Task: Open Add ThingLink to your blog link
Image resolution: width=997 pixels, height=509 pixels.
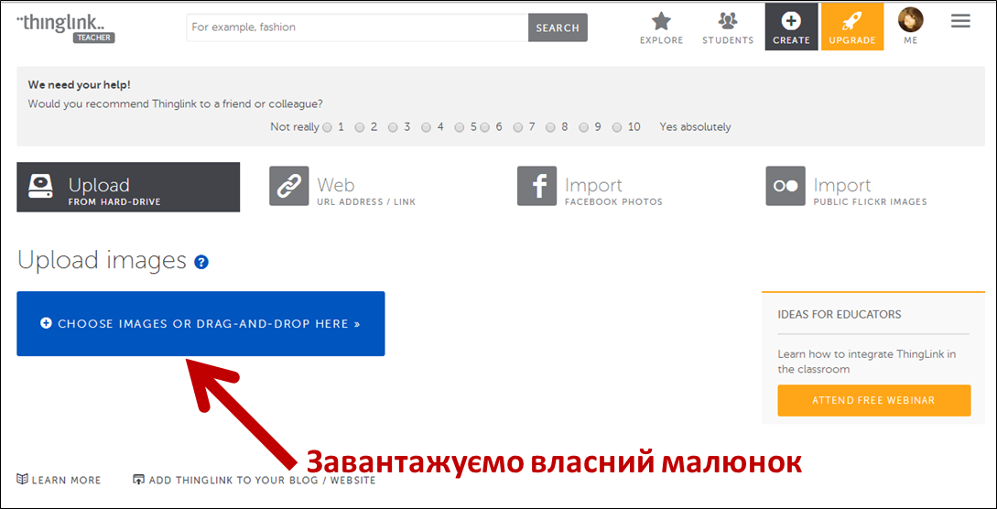Action: tap(255, 481)
